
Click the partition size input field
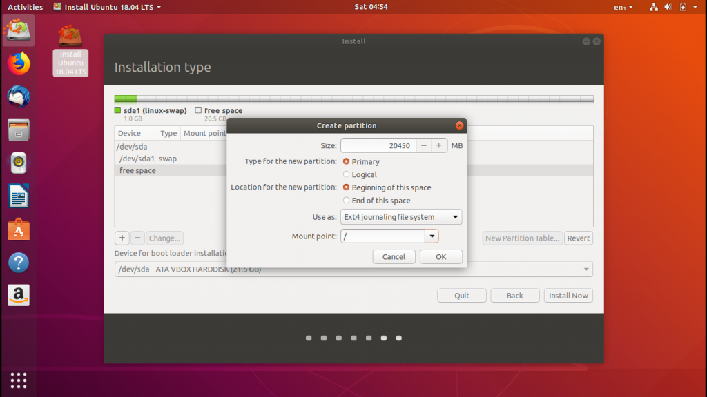tap(378, 145)
